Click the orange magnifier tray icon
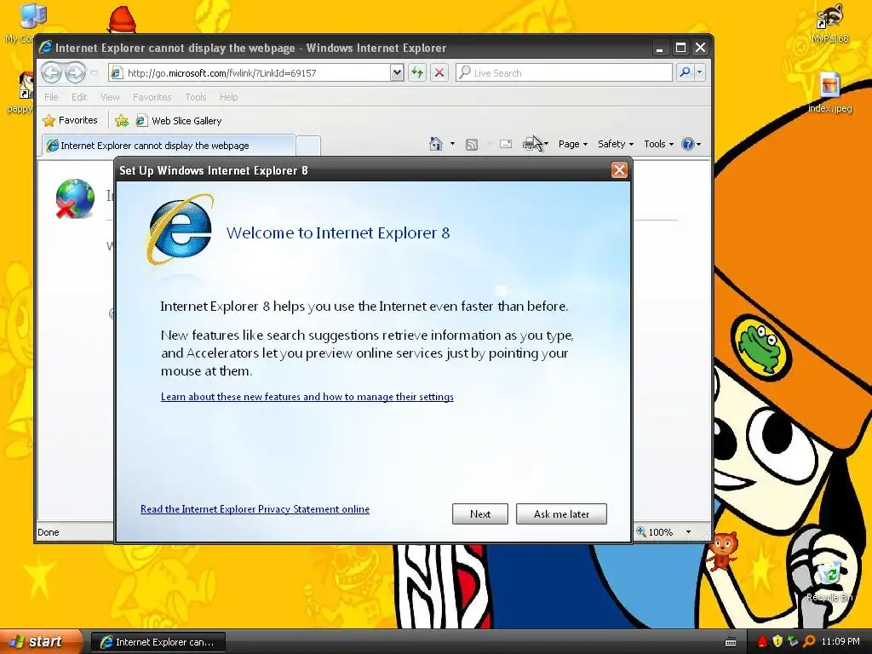This screenshot has height=654, width=872. pyautogui.click(x=809, y=642)
